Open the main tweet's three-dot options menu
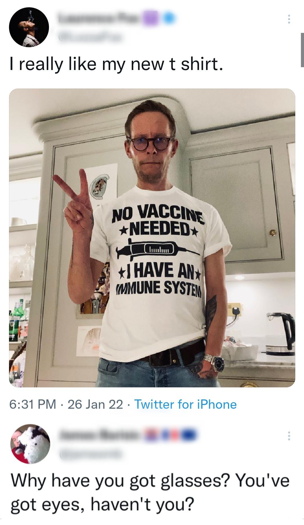Image resolution: width=304 pixels, height=525 pixels. coord(288,19)
